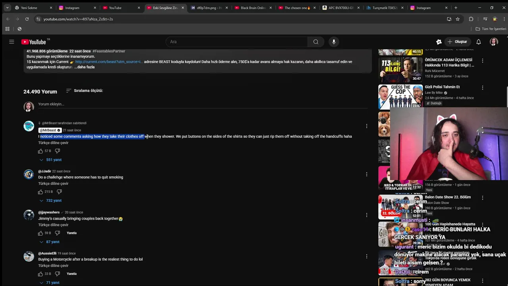Expand the 551 yanıt replies

coord(50,160)
